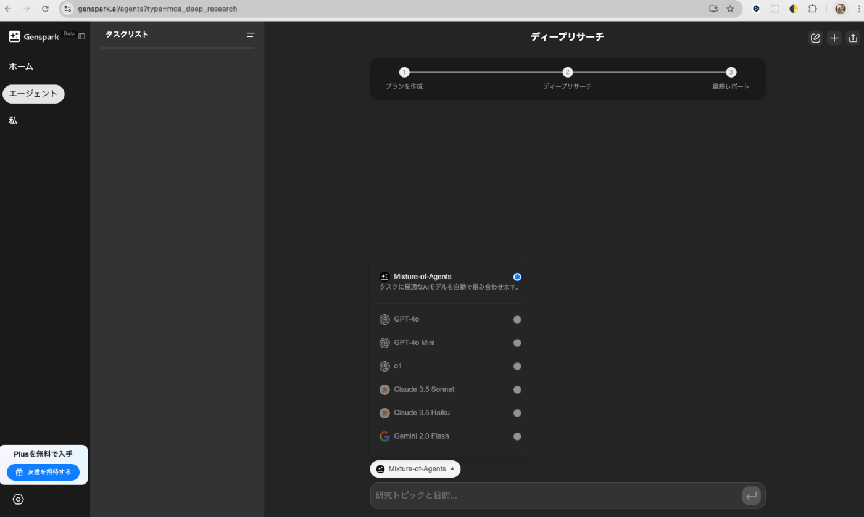Image resolution: width=864 pixels, height=517 pixels.
Task: Click the browser forward arrow
Action: pos(26,9)
